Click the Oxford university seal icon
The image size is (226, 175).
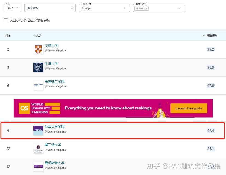pyautogui.click(x=38, y=67)
